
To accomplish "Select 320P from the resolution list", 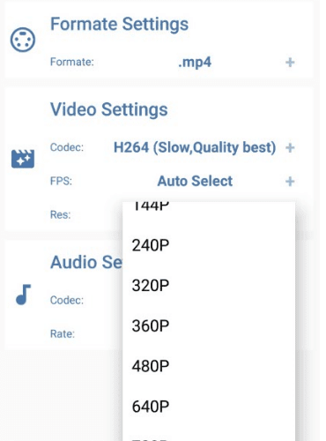I will pyautogui.click(x=209, y=286).
